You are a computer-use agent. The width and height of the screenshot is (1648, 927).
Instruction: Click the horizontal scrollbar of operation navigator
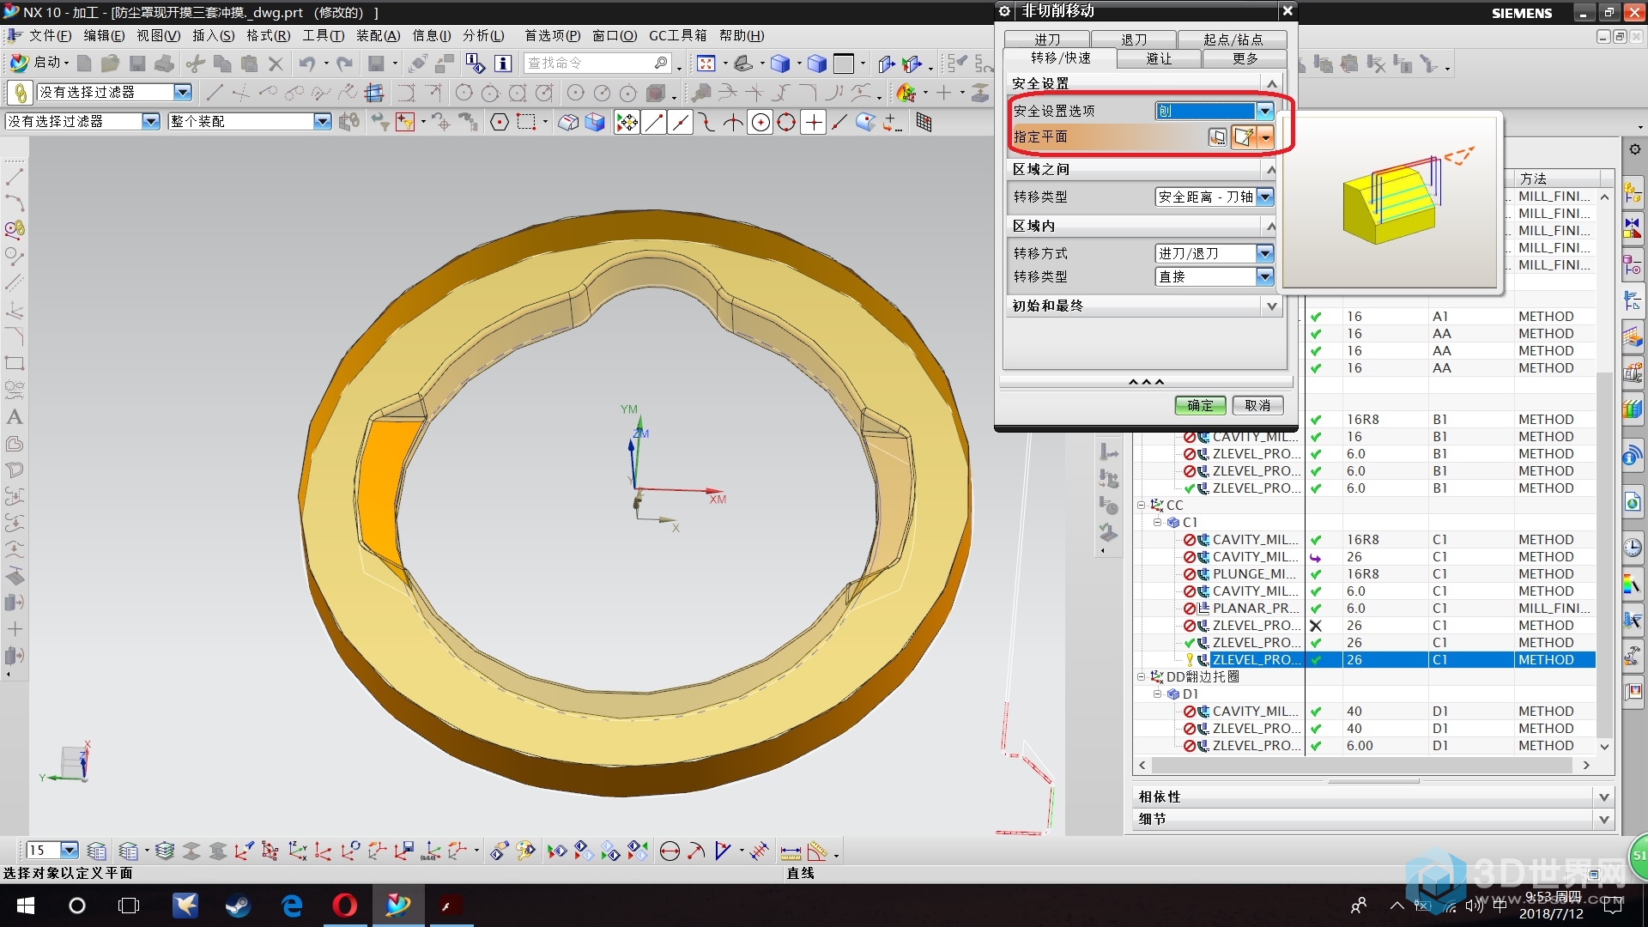tap(1364, 765)
